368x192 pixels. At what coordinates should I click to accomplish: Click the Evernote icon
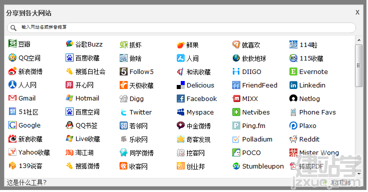[x=293, y=71]
